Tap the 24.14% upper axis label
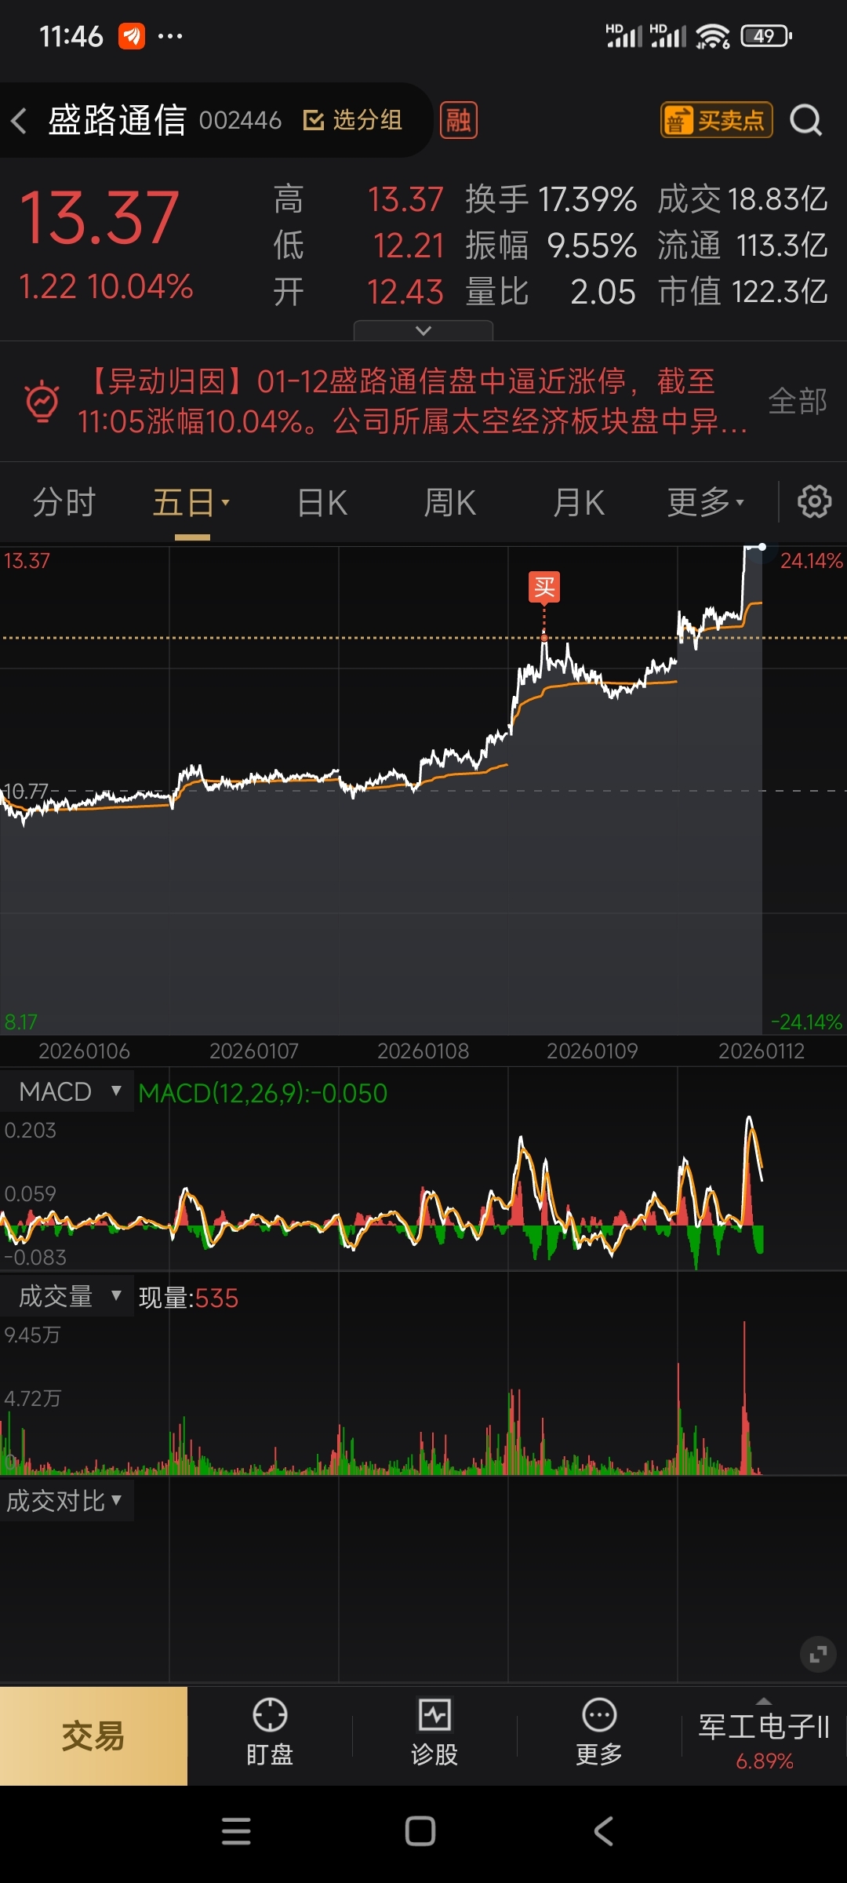This screenshot has height=1883, width=847. 811,560
